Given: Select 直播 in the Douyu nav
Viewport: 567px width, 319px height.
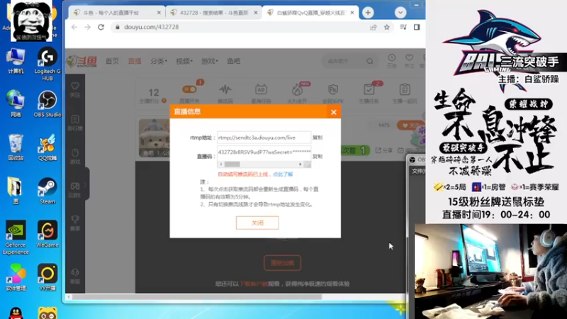Looking at the screenshot, I should point(135,61).
